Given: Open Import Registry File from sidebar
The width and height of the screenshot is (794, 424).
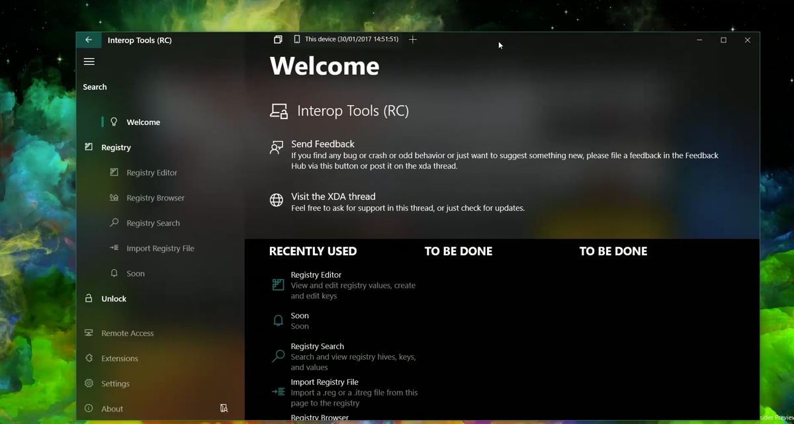Looking at the screenshot, I should click(x=161, y=248).
